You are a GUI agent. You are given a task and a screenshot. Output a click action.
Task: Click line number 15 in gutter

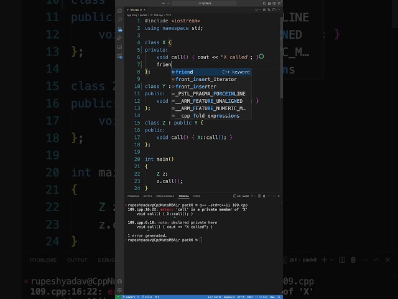[137, 123]
